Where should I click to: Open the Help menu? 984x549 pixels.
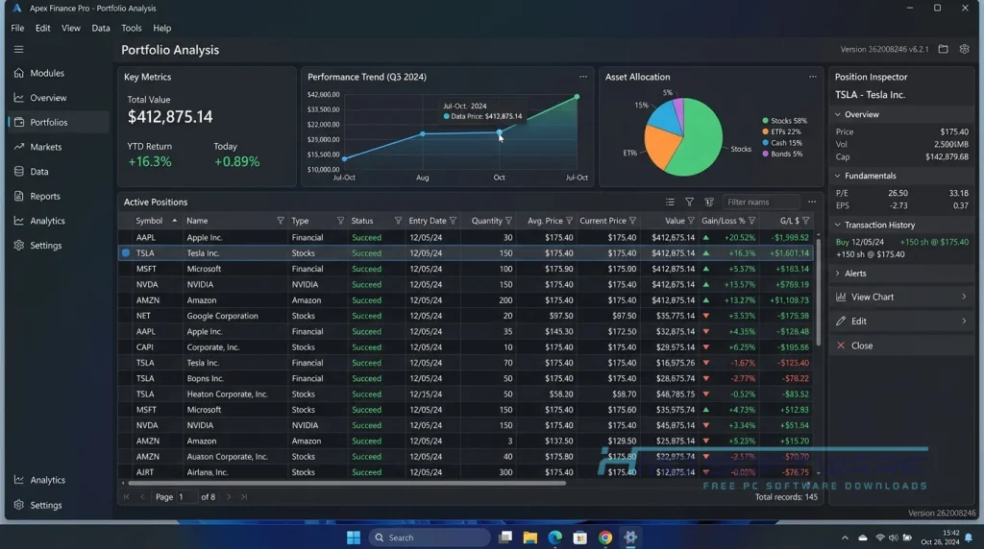pyautogui.click(x=161, y=28)
